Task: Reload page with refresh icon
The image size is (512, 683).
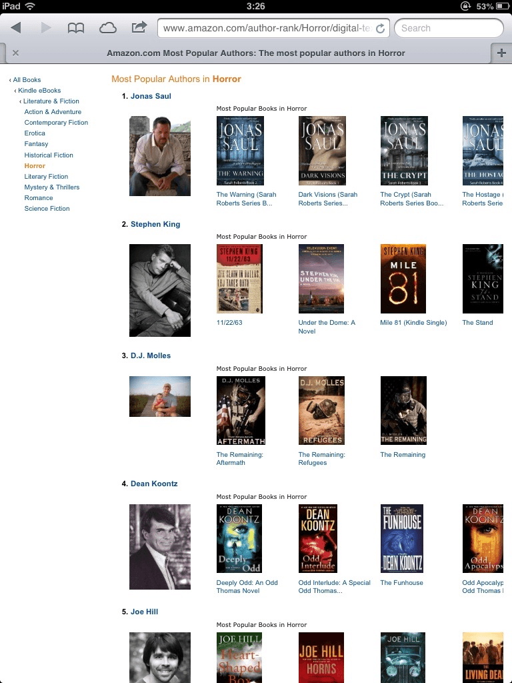Action: coord(380,28)
